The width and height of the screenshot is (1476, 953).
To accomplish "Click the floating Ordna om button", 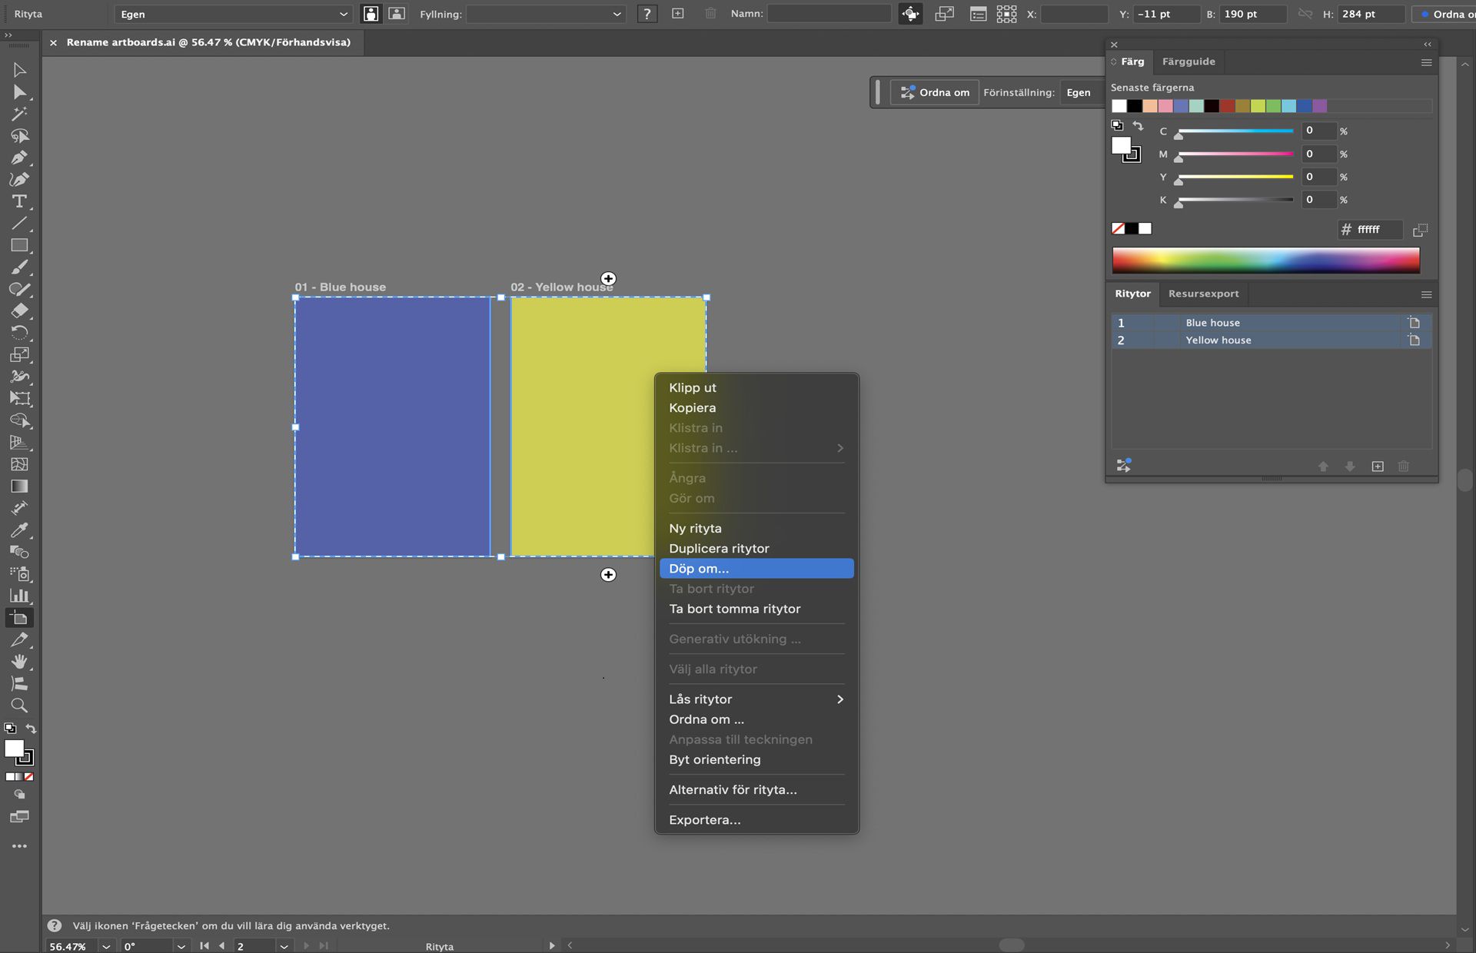I will [935, 92].
